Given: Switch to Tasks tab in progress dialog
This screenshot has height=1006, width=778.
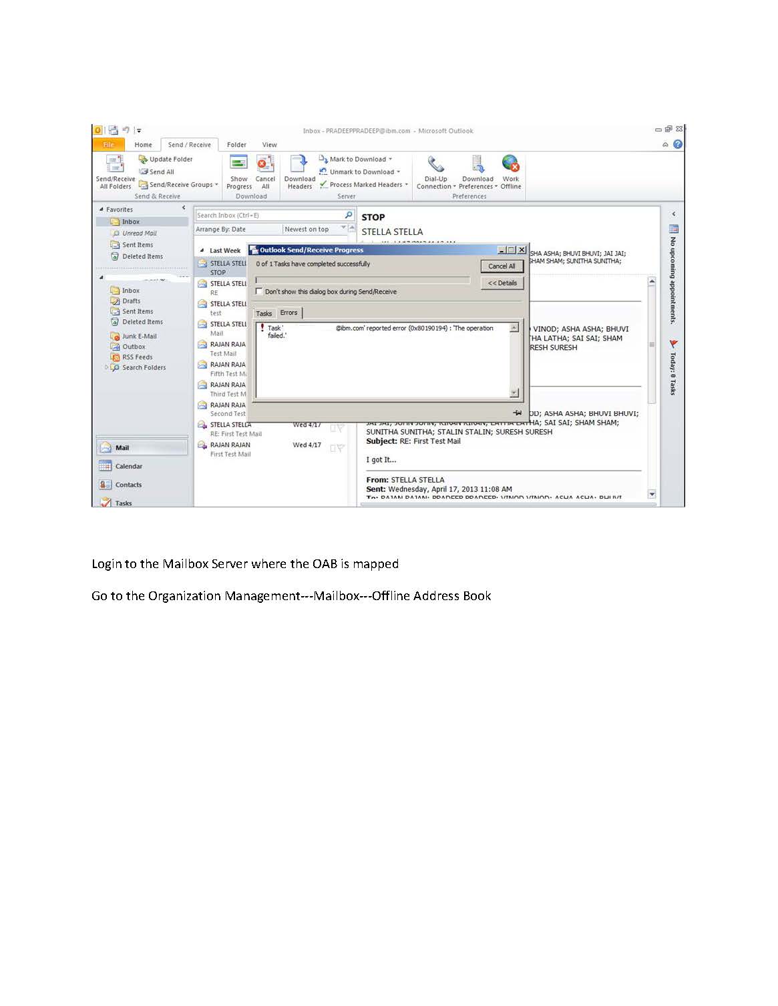Looking at the screenshot, I should coord(264,313).
